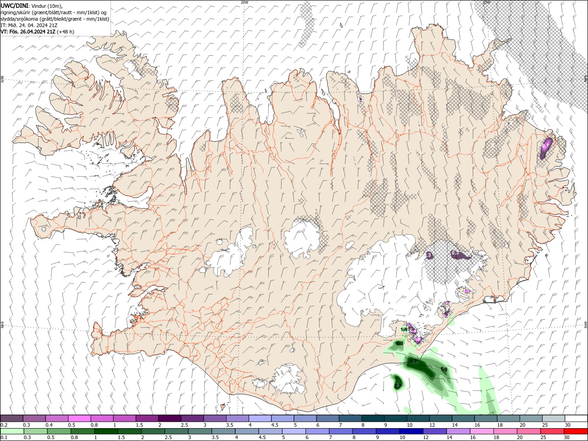Viewport: 588px width, 441px height.
Task: Click the "3.5" label in the snow legend
Action: pos(230,425)
